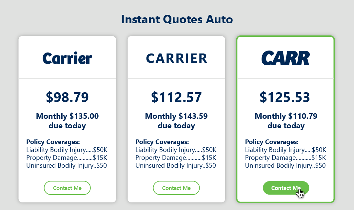The width and height of the screenshot is (354, 210).
Task: Click the italic CARR logo
Action: pyautogui.click(x=285, y=58)
